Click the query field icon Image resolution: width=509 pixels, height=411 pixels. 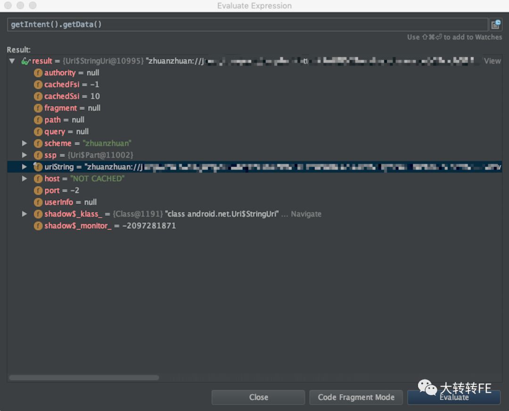(38, 132)
